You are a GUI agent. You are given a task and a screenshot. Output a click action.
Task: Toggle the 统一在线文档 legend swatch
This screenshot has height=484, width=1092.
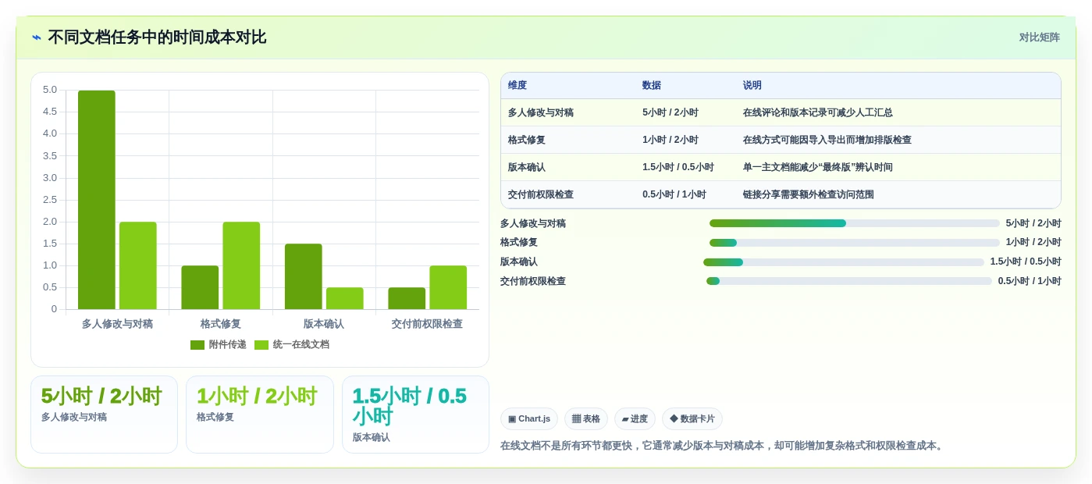click(261, 345)
